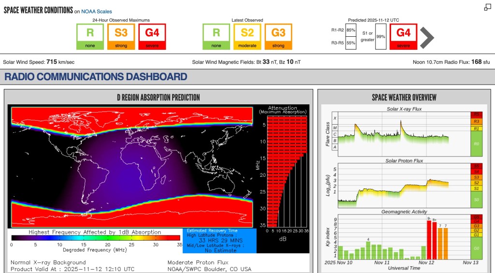The height and width of the screenshot is (273, 495).
Task: Select the 24-hour observed S3 strong box
Action: point(121,37)
